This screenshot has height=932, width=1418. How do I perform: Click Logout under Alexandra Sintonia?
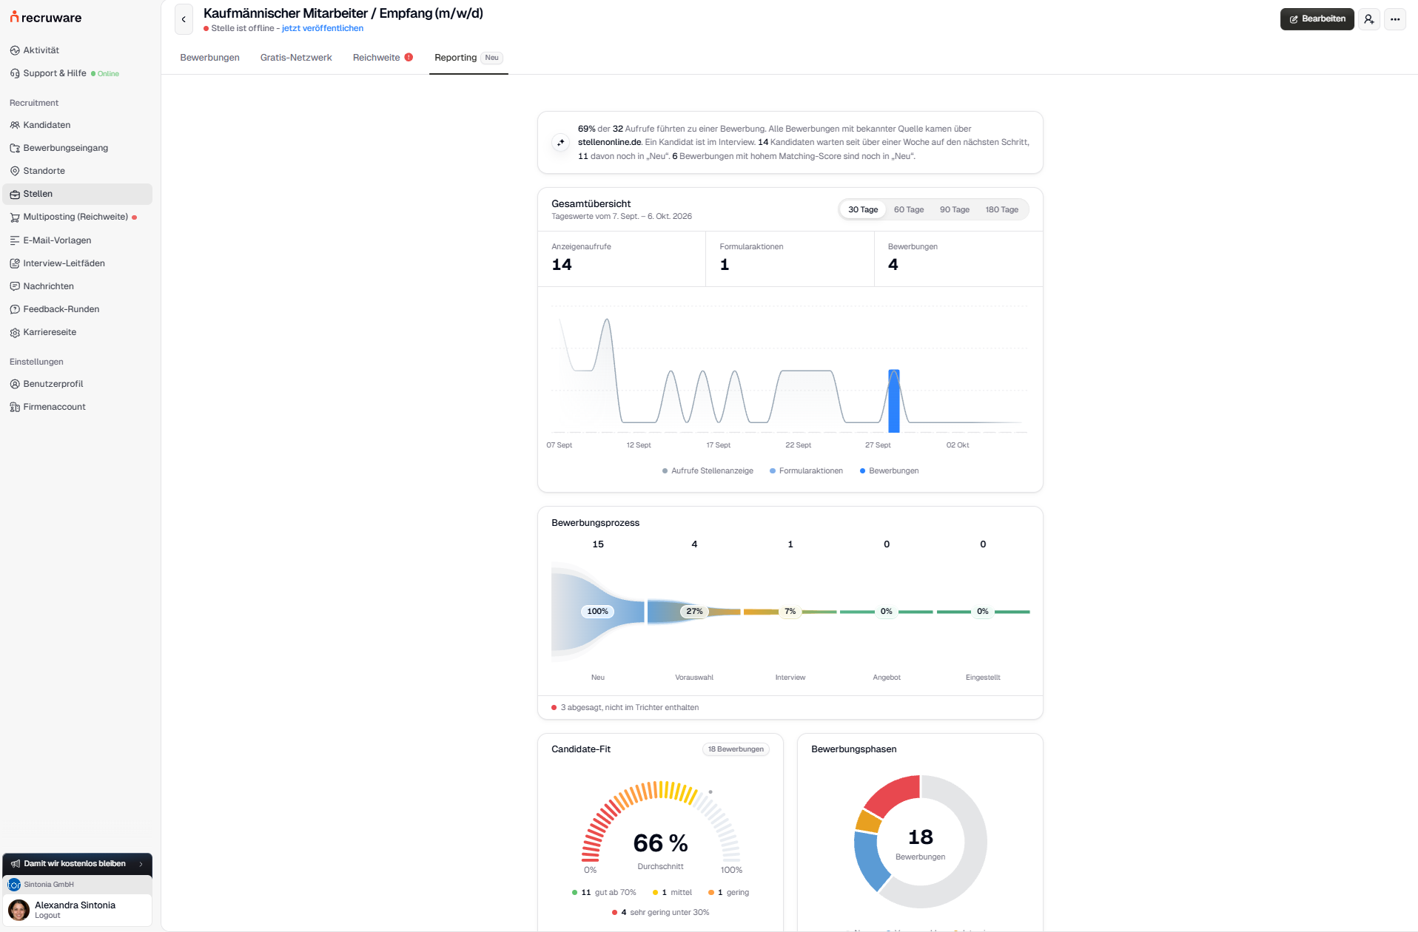click(x=47, y=916)
